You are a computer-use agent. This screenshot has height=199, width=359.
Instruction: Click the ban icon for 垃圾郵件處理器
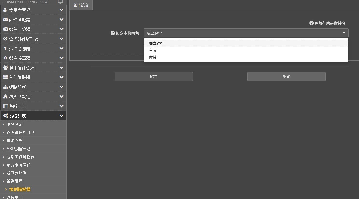pos(5,39)
